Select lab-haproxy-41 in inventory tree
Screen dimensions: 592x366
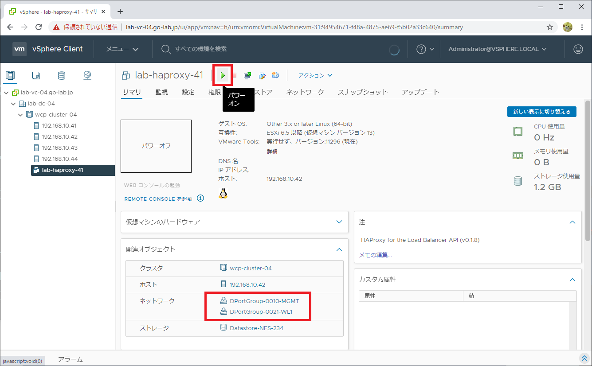tap(73, 170)
